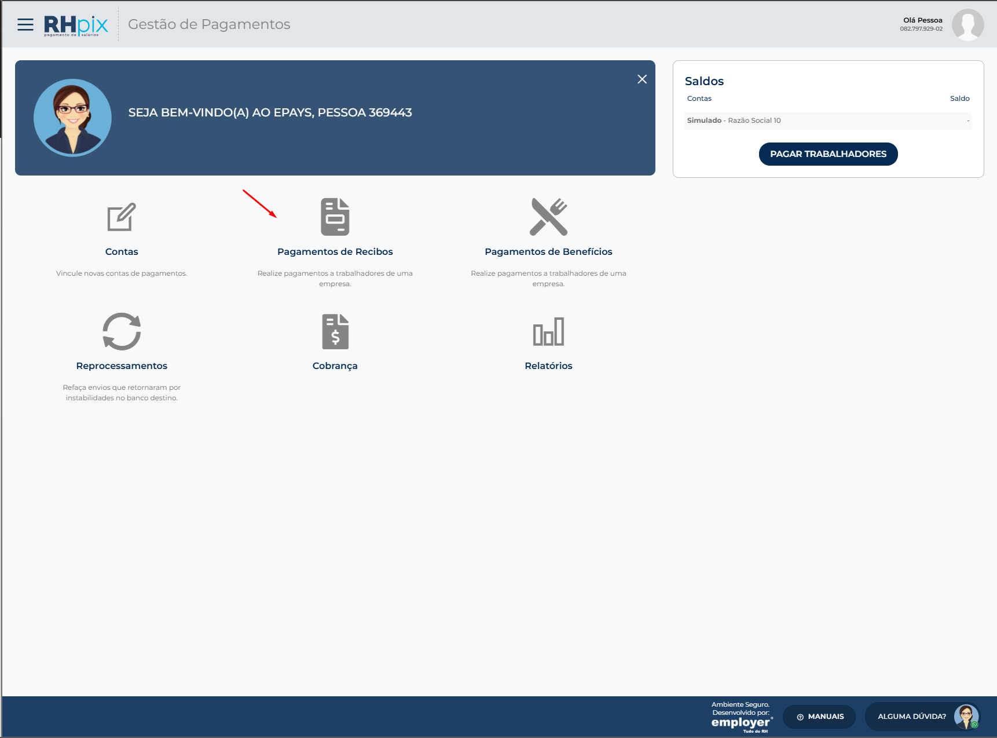This screenshot has width=997, height=738.
Task: Open the hamburger navigation menu
Action: (25, 24)
